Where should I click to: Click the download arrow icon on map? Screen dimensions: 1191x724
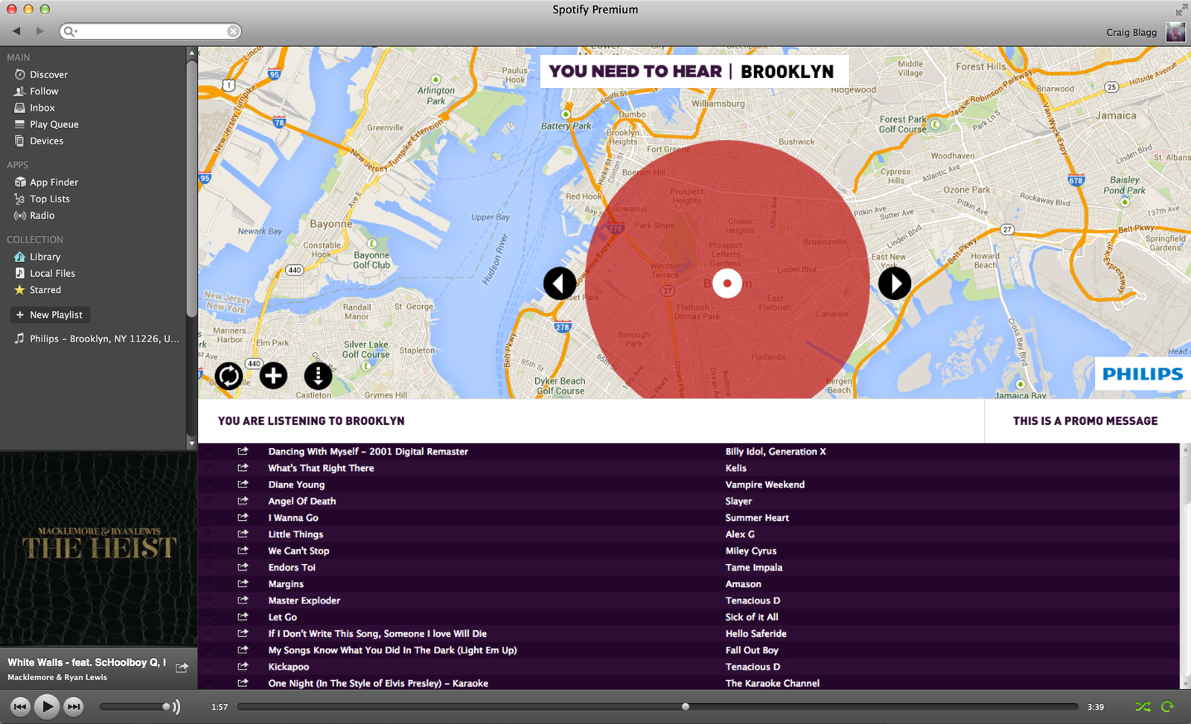tap(318, 376)
